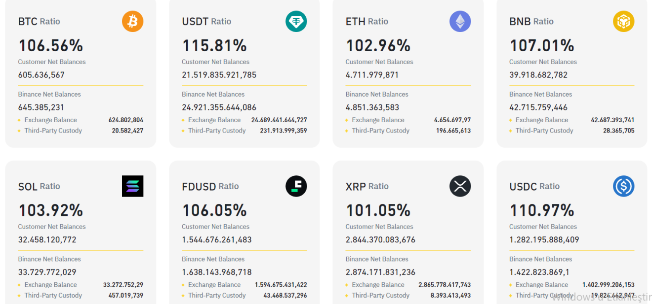Click the XRP logo icon

460,186
